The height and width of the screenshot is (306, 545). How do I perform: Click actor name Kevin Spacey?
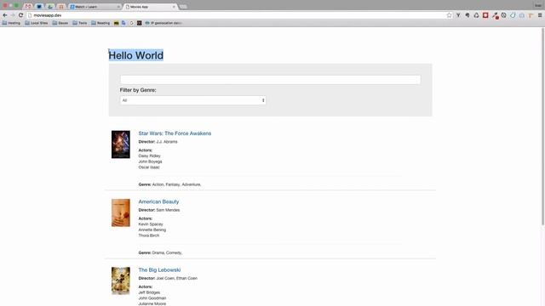pos(151,224)
